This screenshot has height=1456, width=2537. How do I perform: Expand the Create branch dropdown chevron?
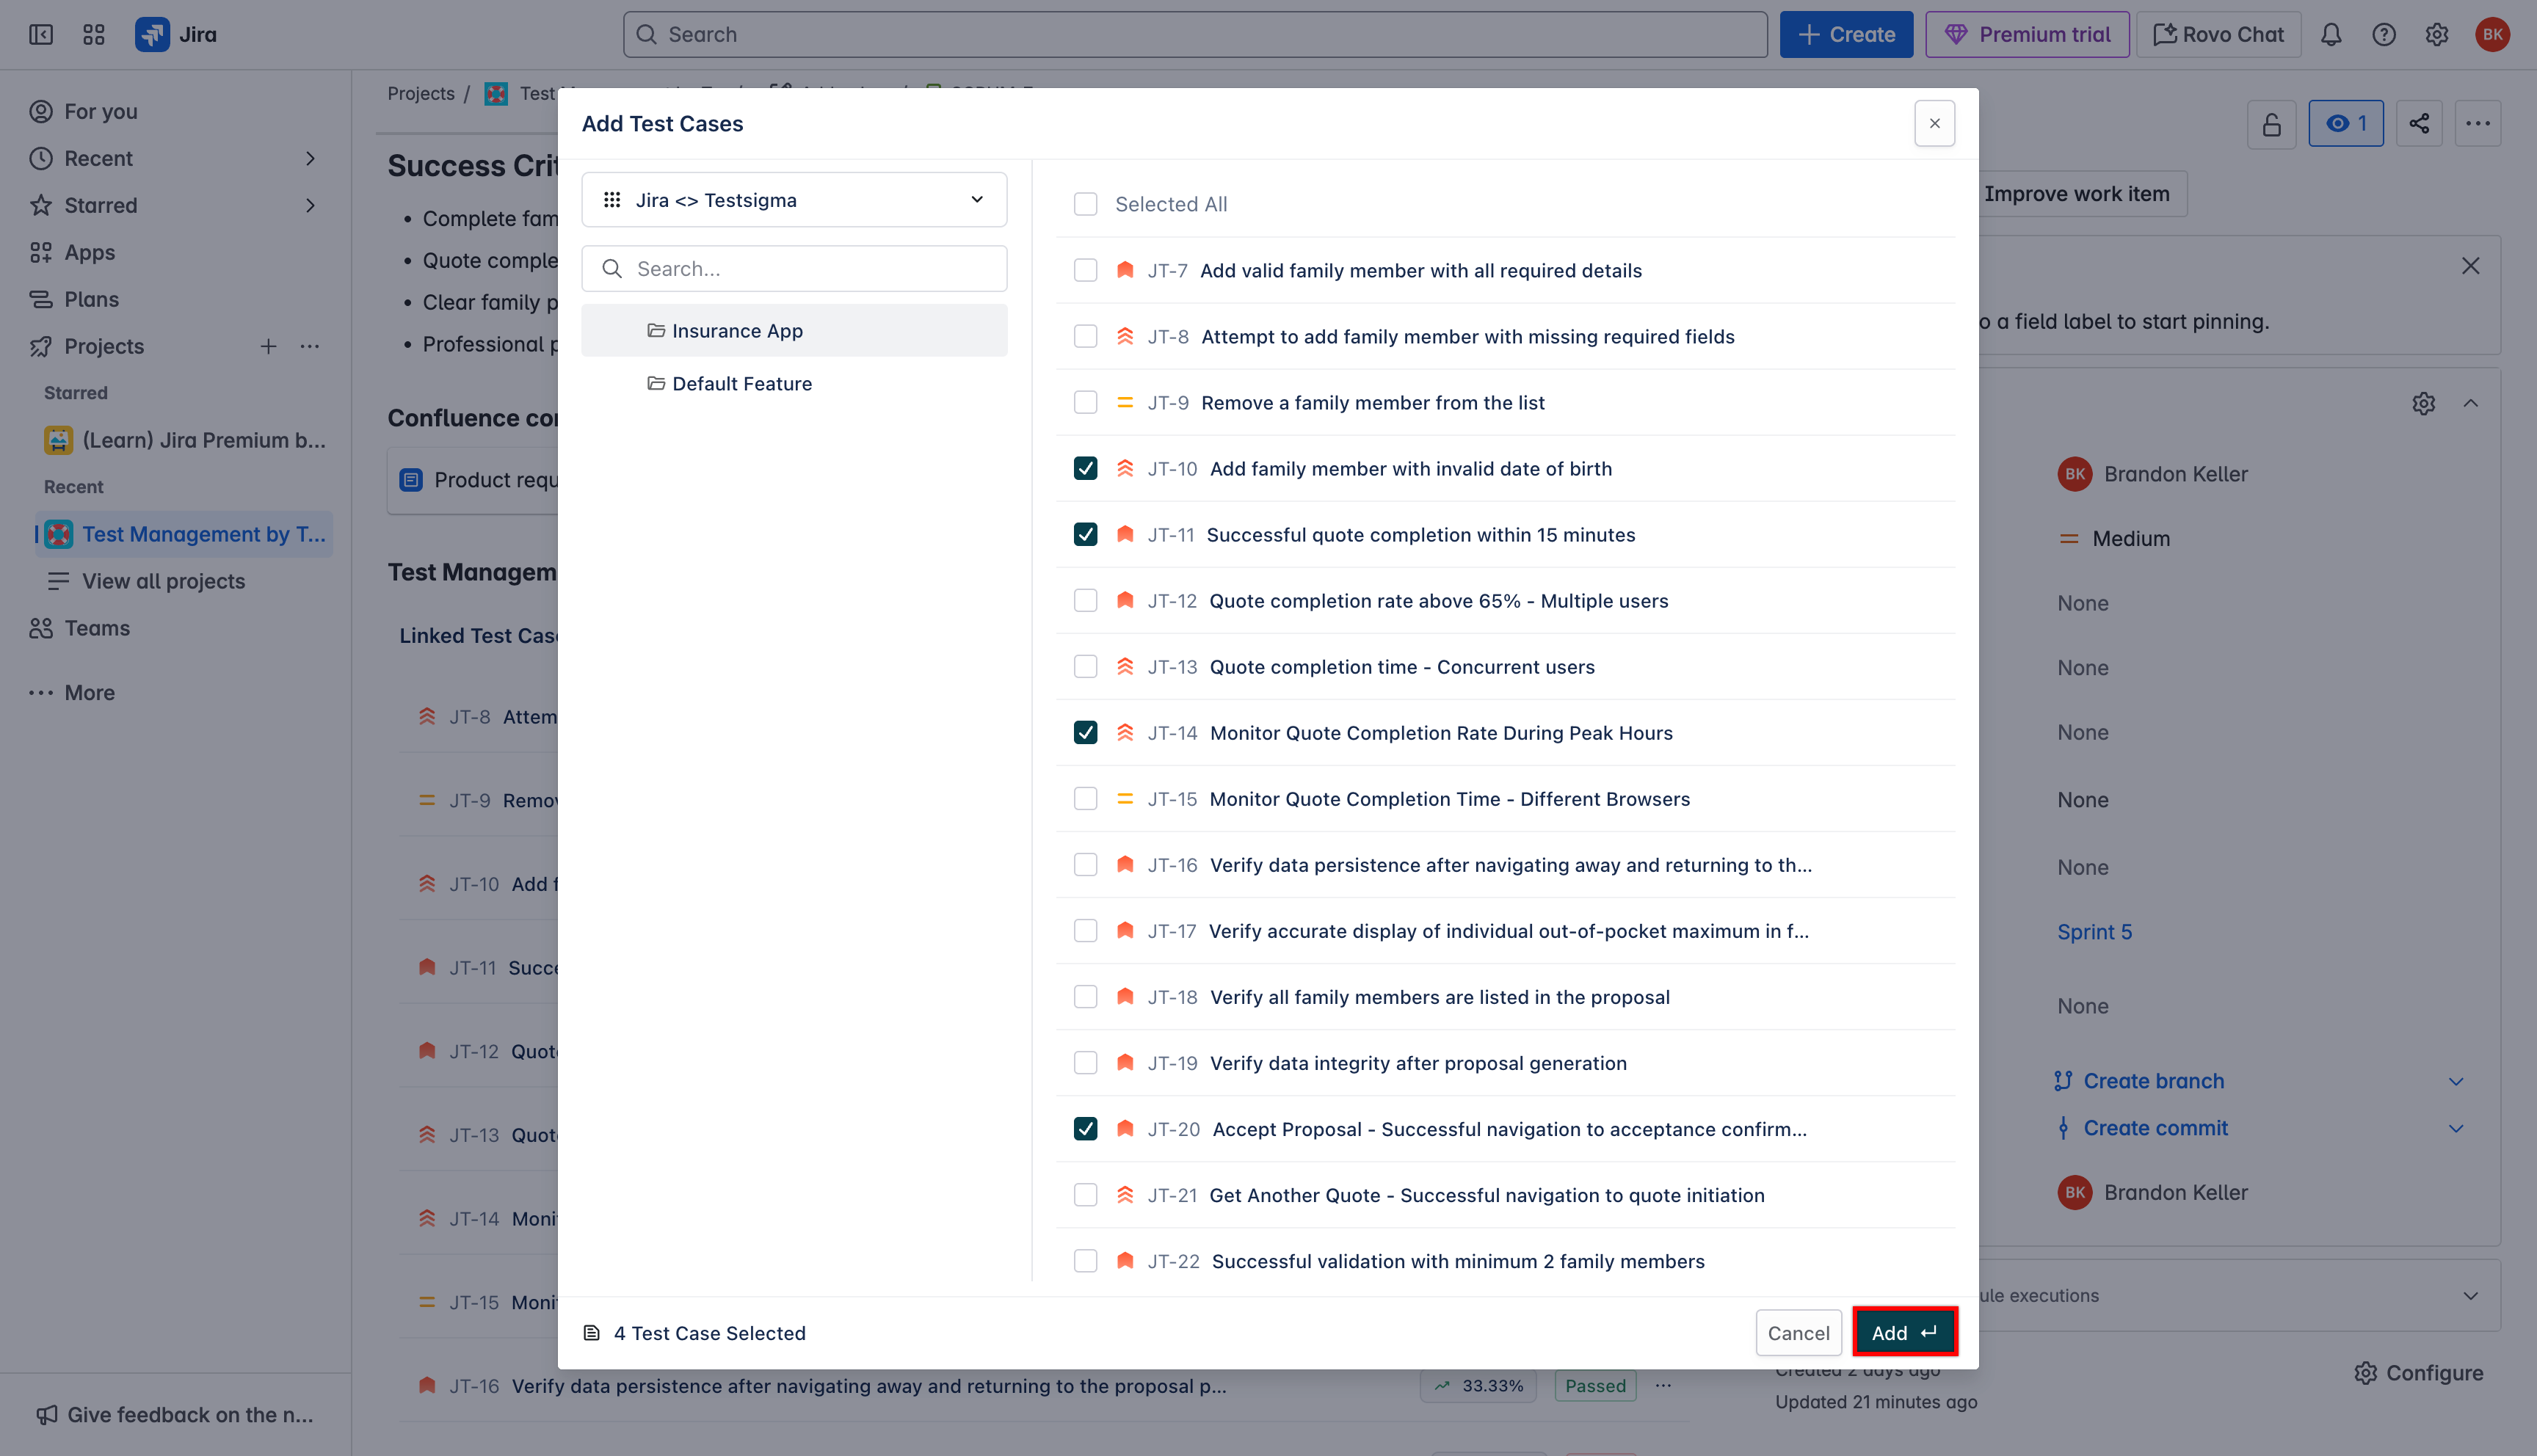pos(2456,1081)
